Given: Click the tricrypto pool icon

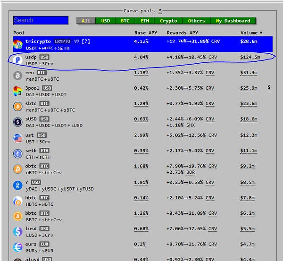Looking at the screenshot, I should click(18, 44).
